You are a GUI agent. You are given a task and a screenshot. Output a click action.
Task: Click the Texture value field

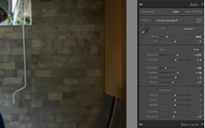pos(200,95)
